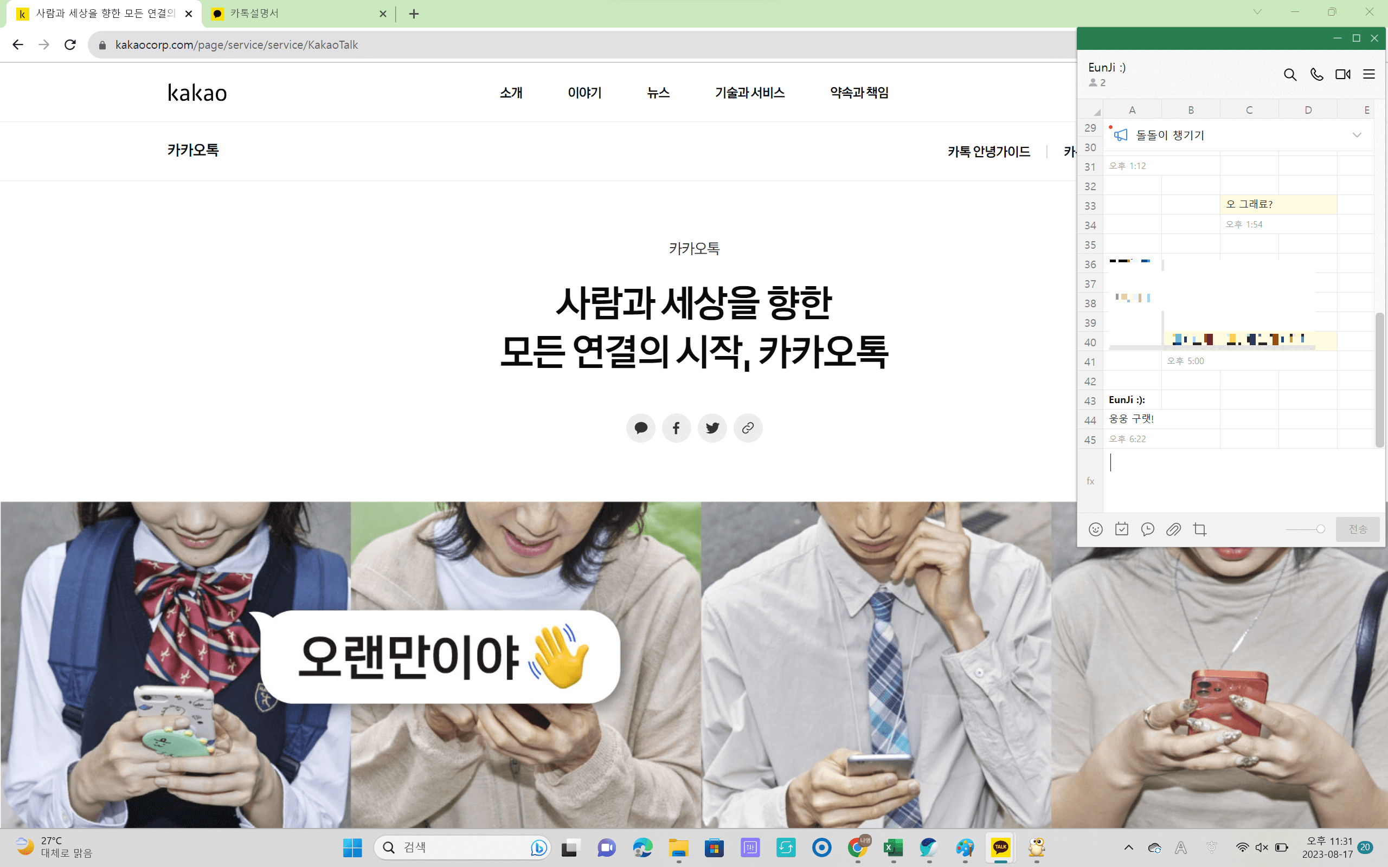1388x867 pixels.
Task: Click the taskbar 검색 search box
Action: tap(462, 847)
